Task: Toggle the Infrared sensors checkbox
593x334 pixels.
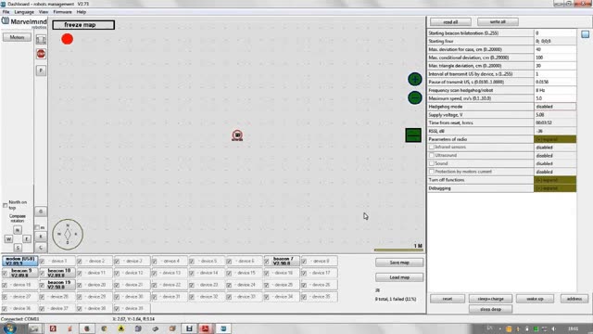Action: 432,147
